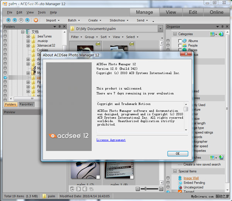Click the zoom-in plus icon by thumbnail slider
The width and height of the screenshot is (232, 201).
[161, 189]
